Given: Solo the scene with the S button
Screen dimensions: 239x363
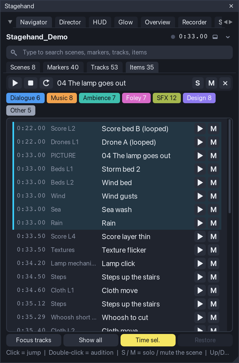Looking at the screenshot, I should 198,83.
